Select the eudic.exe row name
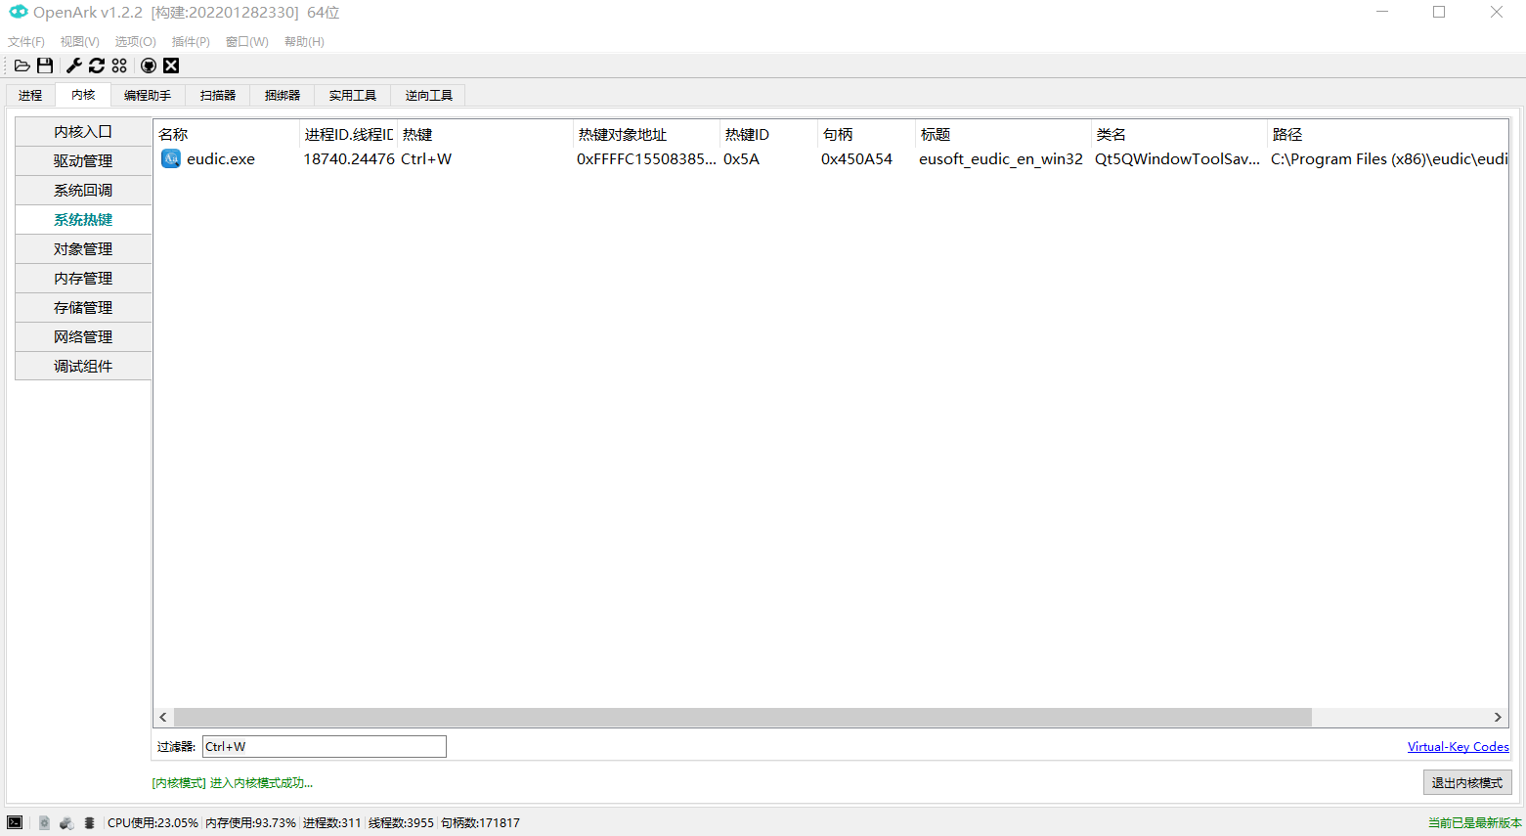 pos(221,158)
